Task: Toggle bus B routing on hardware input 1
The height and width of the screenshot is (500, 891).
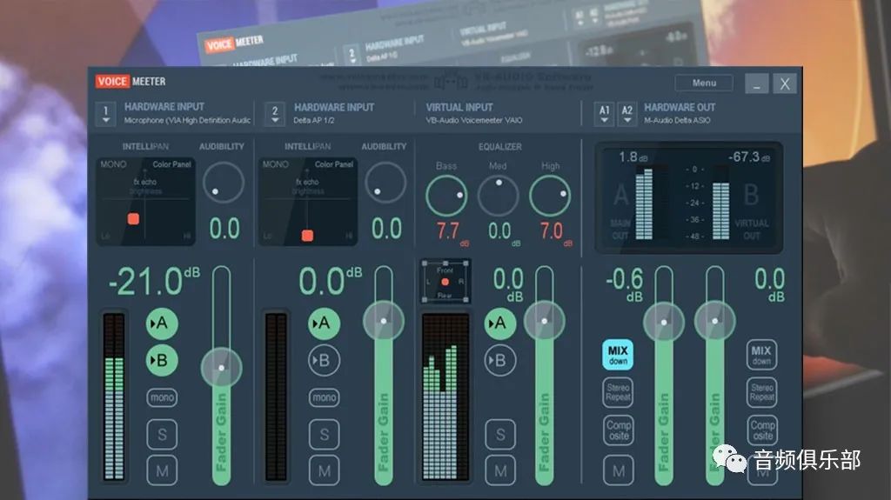Action: pyautogui.click(x=162, y=360)
